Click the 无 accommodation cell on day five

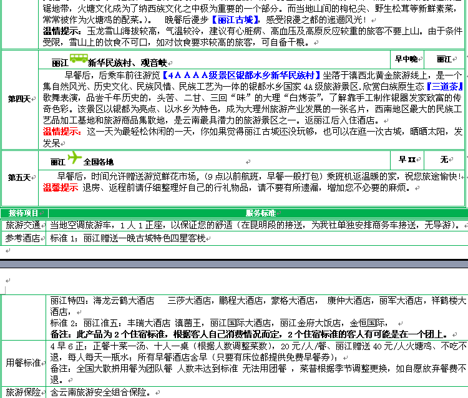444,159
